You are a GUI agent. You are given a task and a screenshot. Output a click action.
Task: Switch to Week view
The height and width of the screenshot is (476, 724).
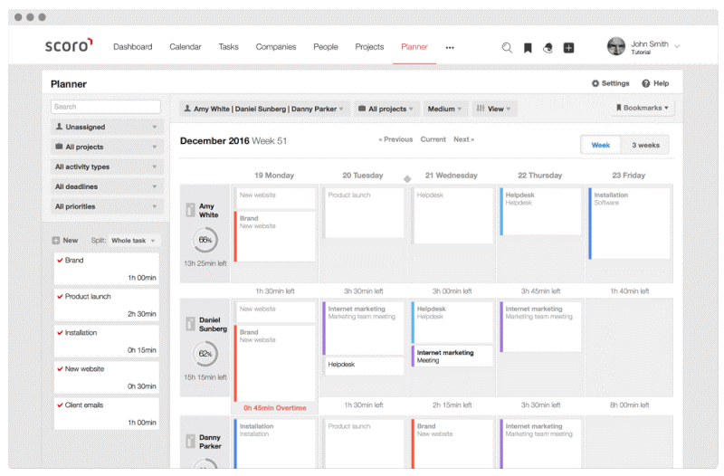pos(600,145)
